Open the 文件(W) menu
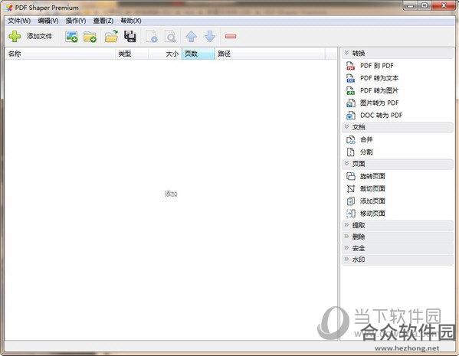This screenshot has height=356, width=459. coord(19,21)
